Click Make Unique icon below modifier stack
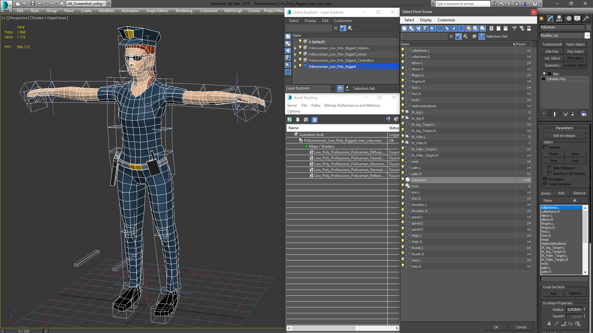 566,114
